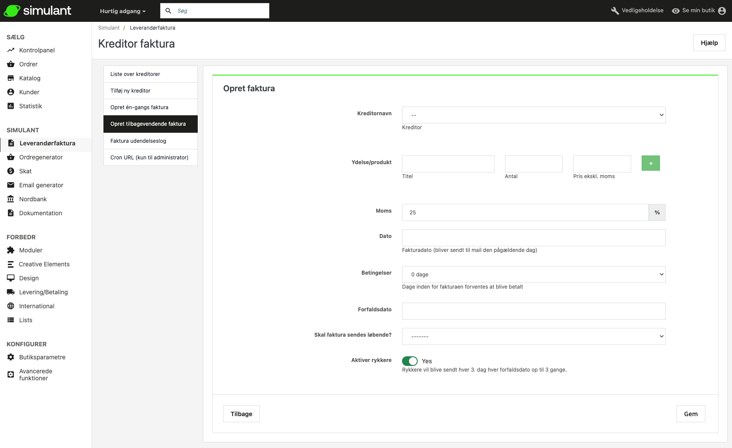
Task: Click the Kontrolpanel trend icon in sidebar
Action: pyautogui.click(x=10, y=50)
